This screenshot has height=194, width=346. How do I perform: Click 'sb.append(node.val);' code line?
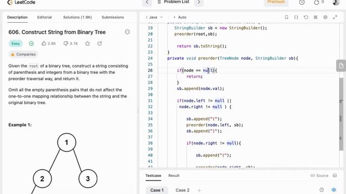pos(201,88)
